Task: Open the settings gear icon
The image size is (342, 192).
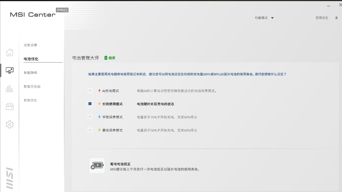Action: point(9,124)
